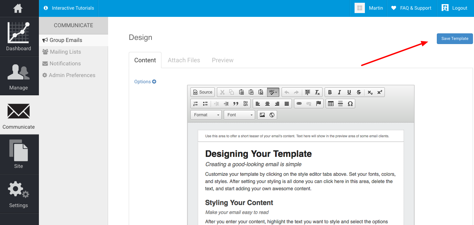Toggle underline formatting in editor toolbar
474x225 pixels.
(x=349, y=92)
